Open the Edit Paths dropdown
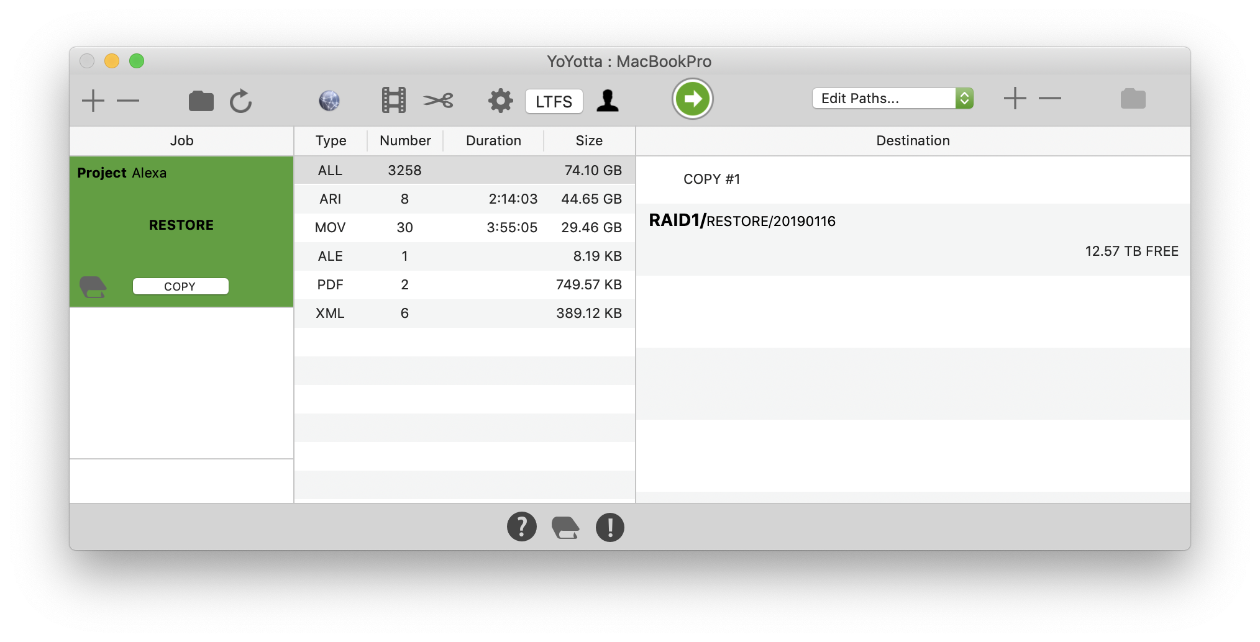1260x642 pixels. pos(892,99)
